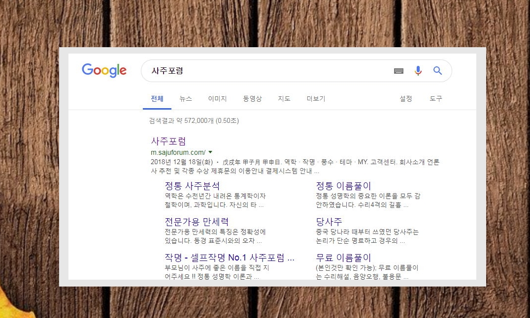Open the 당사주 sitelink
The image size is (530, 318).
click(329, 222)
